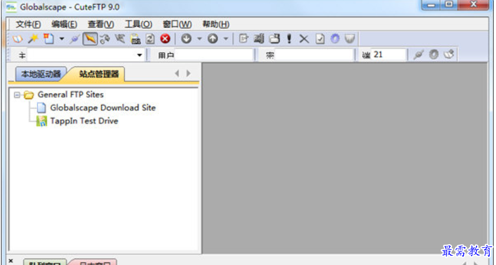The width and height of the screenshot is (496, 265).
Task: Open the 编辑(E) menu
Action: coord(64,24)
